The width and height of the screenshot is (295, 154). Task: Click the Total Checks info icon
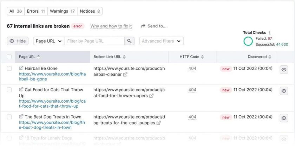coord(270,33)
